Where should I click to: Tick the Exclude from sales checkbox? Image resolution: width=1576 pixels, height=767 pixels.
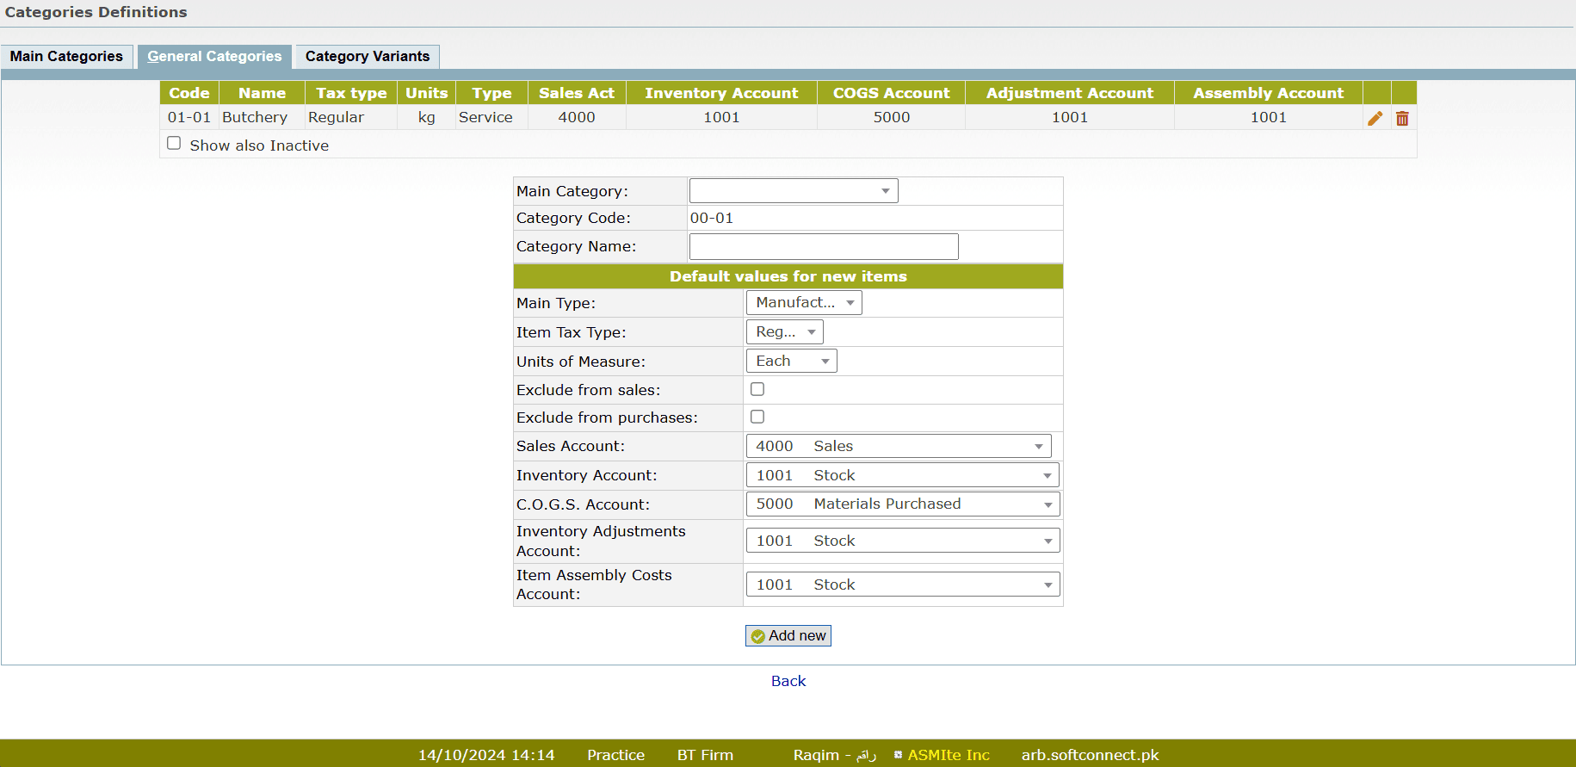coord(757,389)
